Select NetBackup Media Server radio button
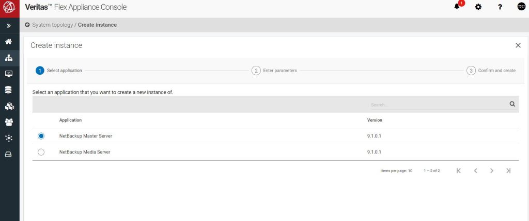 (41, 152)
